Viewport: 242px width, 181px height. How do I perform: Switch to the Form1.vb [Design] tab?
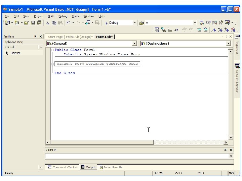coord(79,37)
